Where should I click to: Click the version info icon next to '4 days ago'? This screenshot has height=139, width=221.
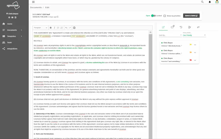point(58,17)
